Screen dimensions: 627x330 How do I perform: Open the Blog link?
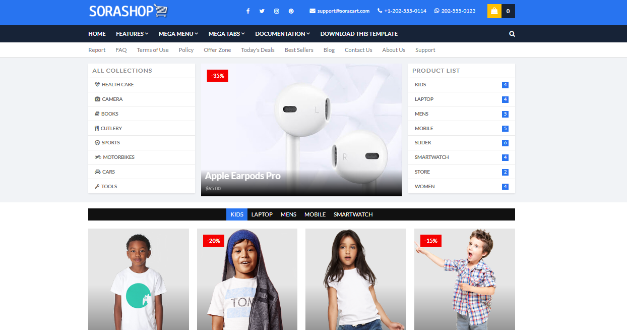click(x=329, y=50)
